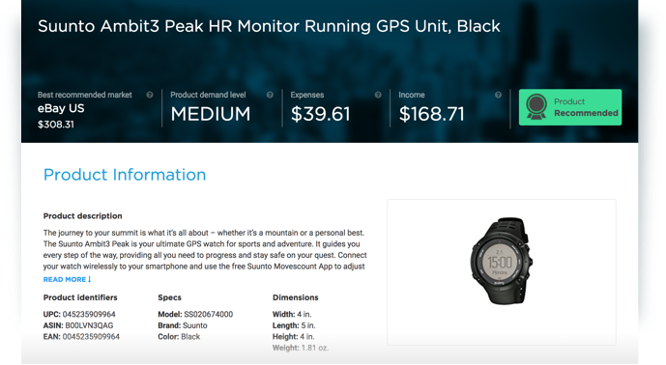Click the READ MORE down arrow
Image resolution: width=666 pixels, height=365 pixels.
89,279
